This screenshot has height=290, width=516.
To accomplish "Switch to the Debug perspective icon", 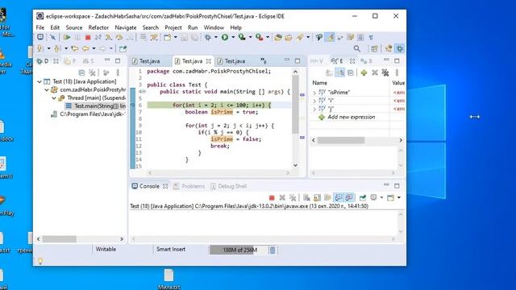I will click(400, 48).
